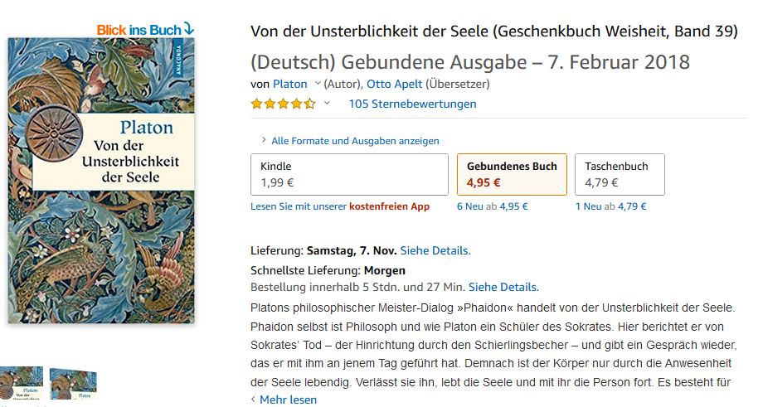The image size is (763, 407).
Task: Open translator Otto Apelt's page
Action: (401, 84)
